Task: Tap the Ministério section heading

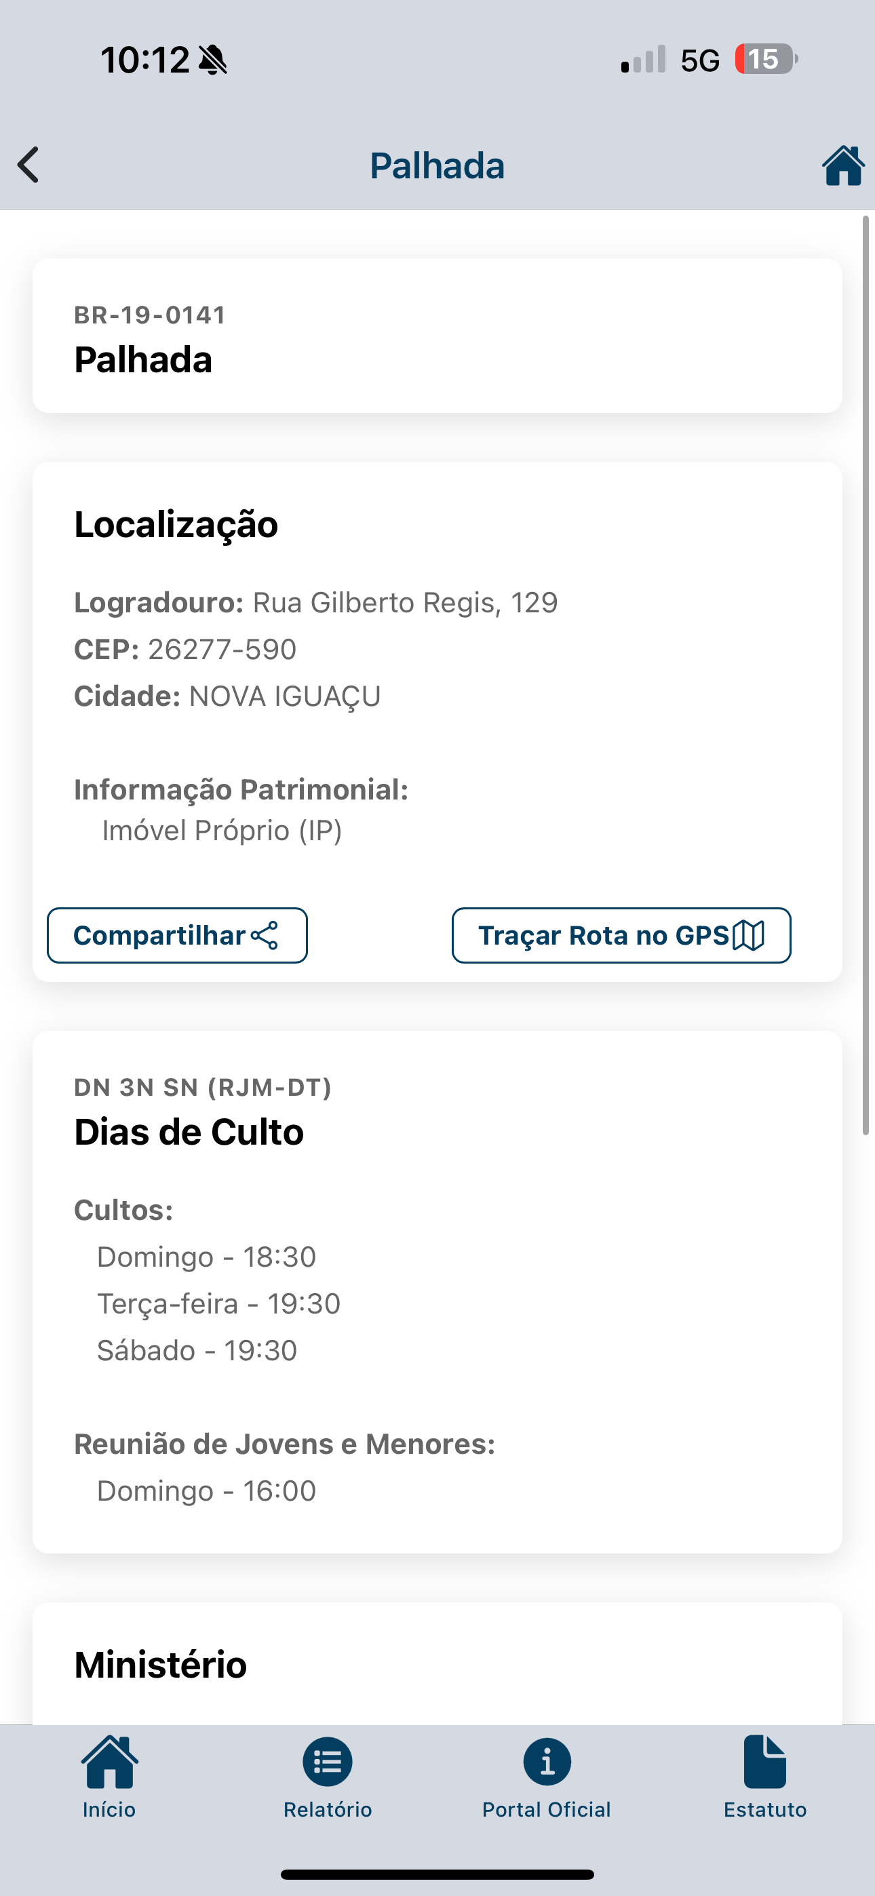Action: (x=161, y=1665)
